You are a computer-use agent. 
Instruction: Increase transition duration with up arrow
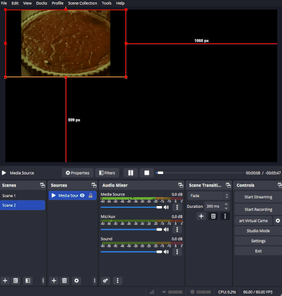point(226,204)
